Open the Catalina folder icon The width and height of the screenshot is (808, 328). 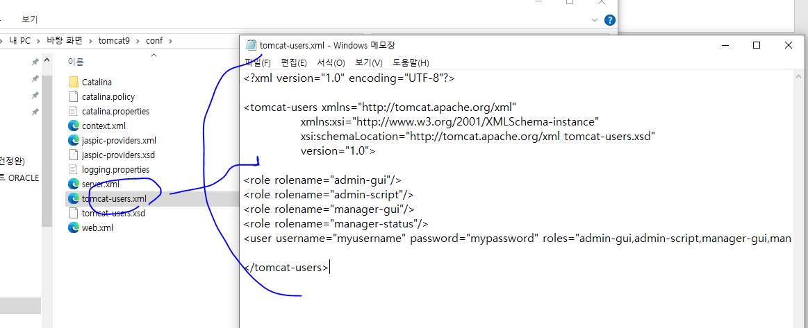point(73,82)
